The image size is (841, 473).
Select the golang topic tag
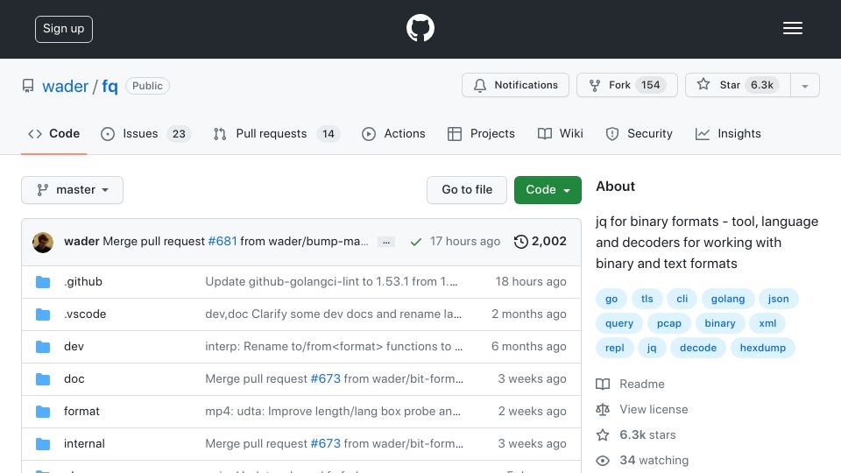click(728, 299)
